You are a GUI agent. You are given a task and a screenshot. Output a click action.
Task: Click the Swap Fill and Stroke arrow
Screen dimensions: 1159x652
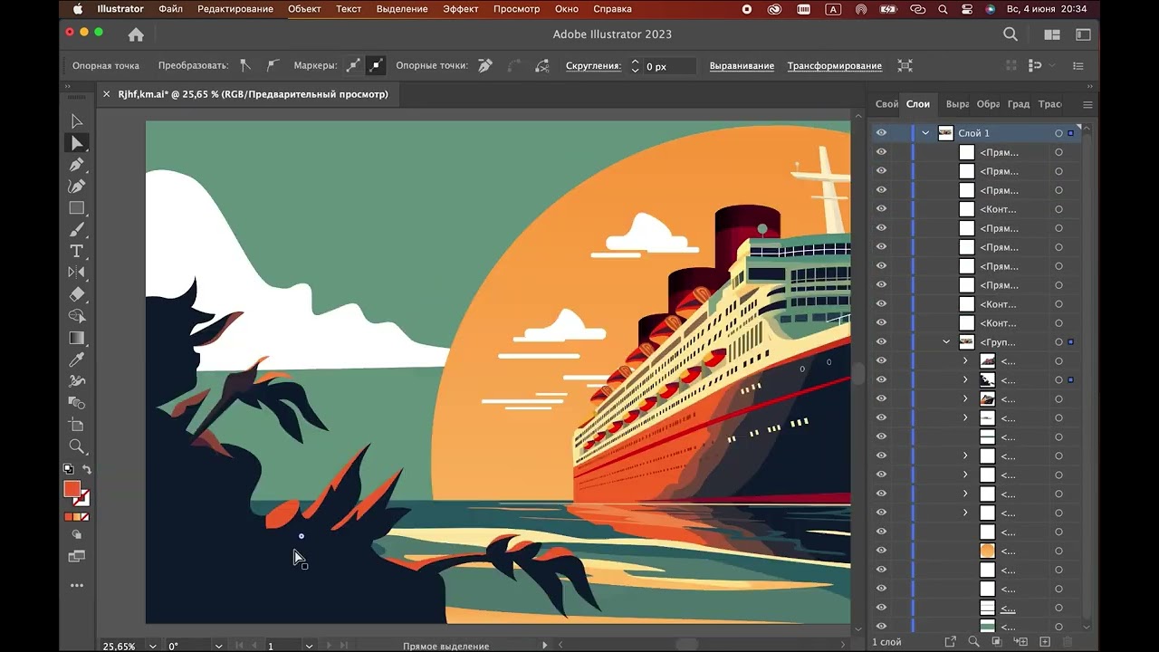(x=87, y=469)
